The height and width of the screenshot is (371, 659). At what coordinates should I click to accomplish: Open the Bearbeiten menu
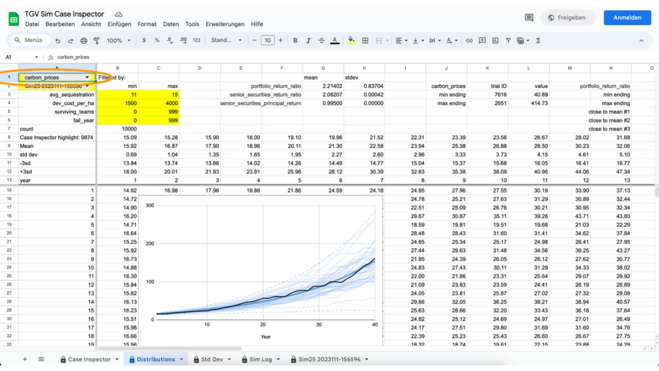pyautogui.click(x=60, y=24)
